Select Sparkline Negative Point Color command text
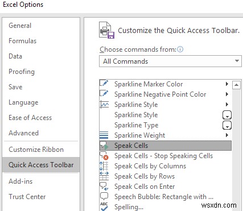243x211 pixels. [x=160, y=94]
